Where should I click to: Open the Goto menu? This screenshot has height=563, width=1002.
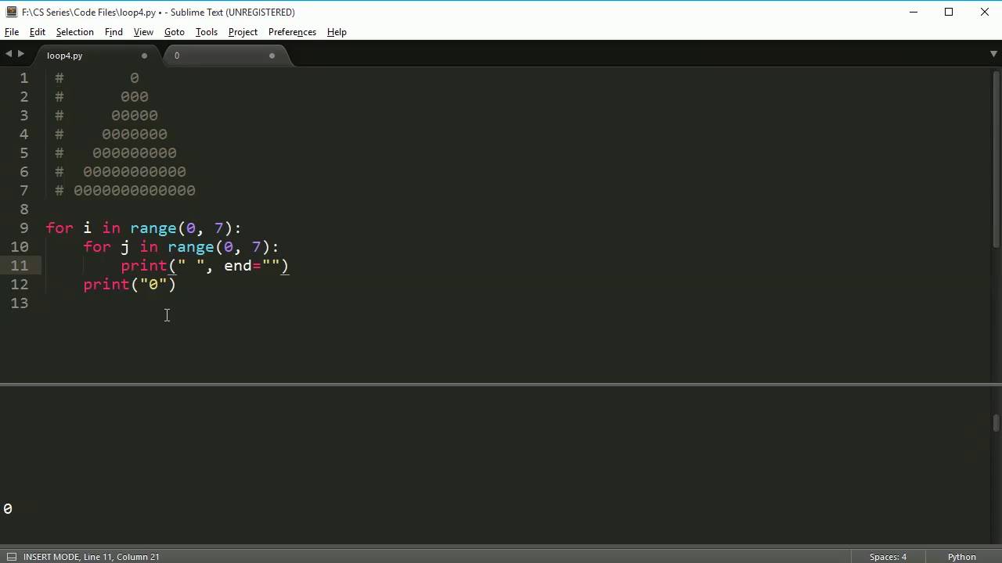click(x=175, y=32)
